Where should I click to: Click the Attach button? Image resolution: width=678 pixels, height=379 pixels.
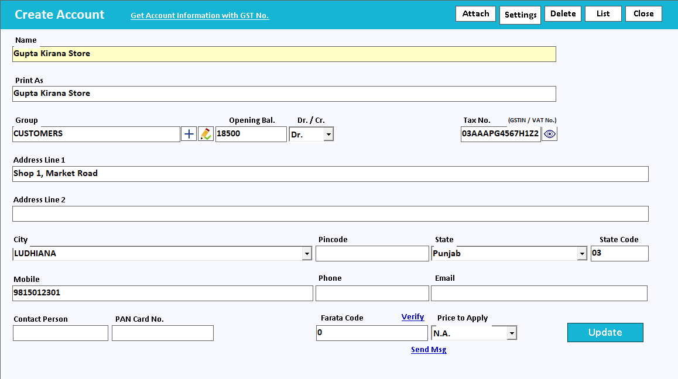pyautogui.click(x=475, y=14)
